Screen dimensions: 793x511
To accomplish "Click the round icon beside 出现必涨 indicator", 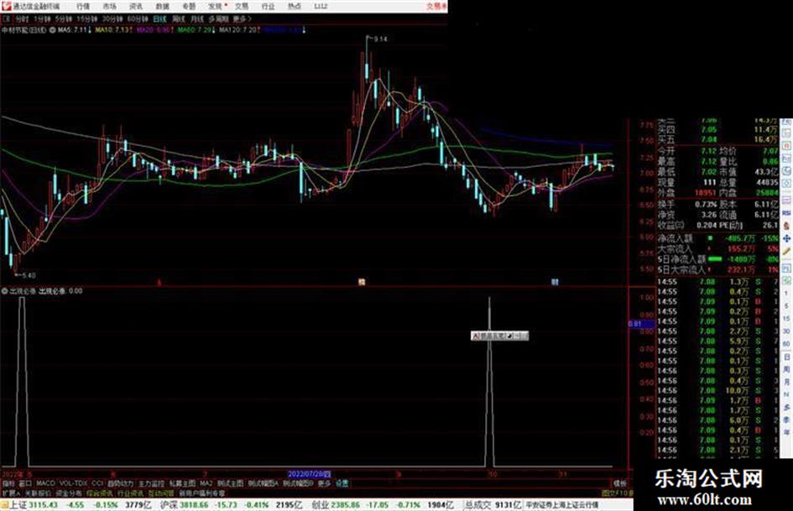I will [x=4, y=291].
